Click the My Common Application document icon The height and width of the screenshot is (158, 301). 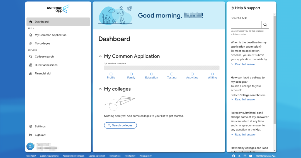(31, 35)
